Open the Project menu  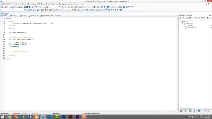[x=48, y=4]
